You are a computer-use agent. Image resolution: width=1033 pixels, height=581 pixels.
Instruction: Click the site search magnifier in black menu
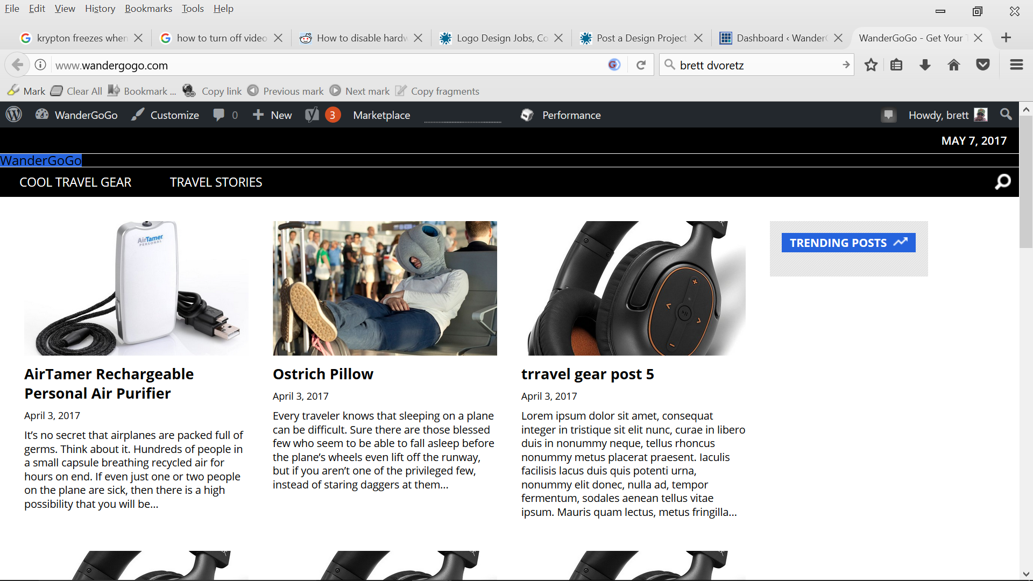[x=1002, y=182]
